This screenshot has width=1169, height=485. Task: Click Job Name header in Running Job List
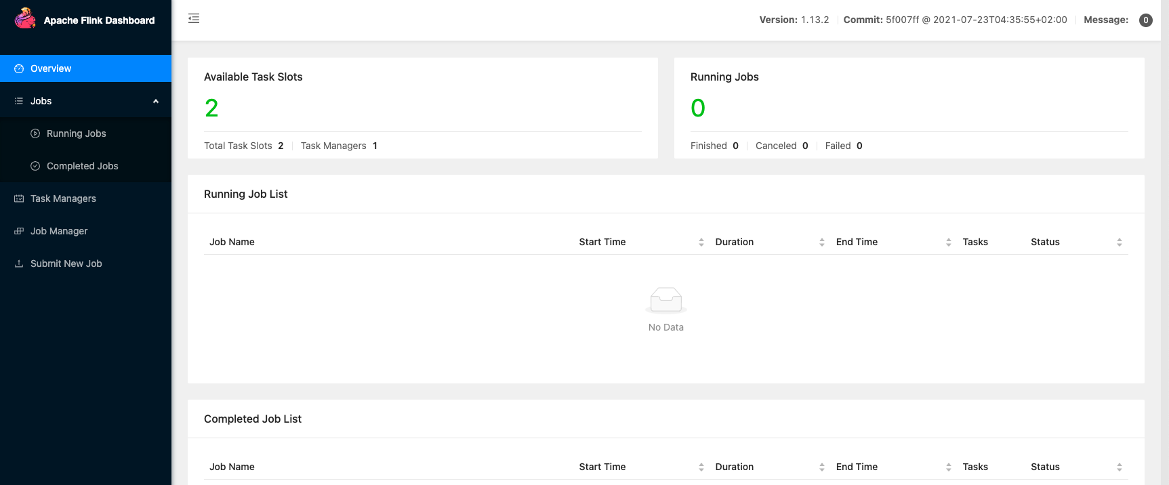pos(232,242)
